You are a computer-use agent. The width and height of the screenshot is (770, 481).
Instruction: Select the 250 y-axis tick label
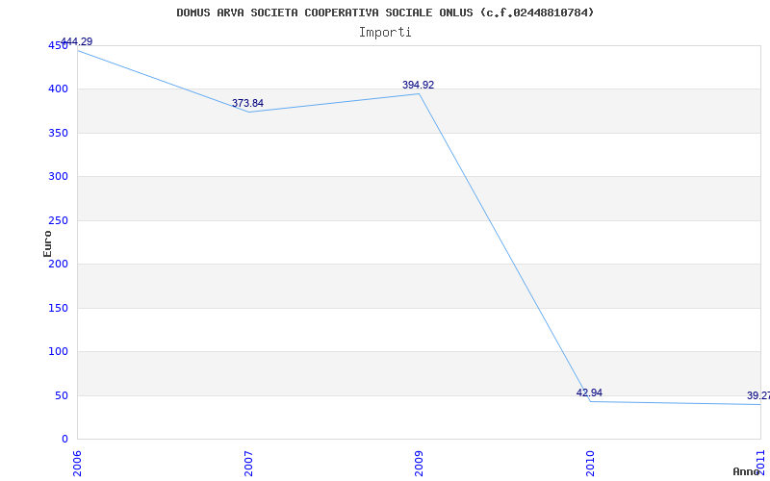58,221
